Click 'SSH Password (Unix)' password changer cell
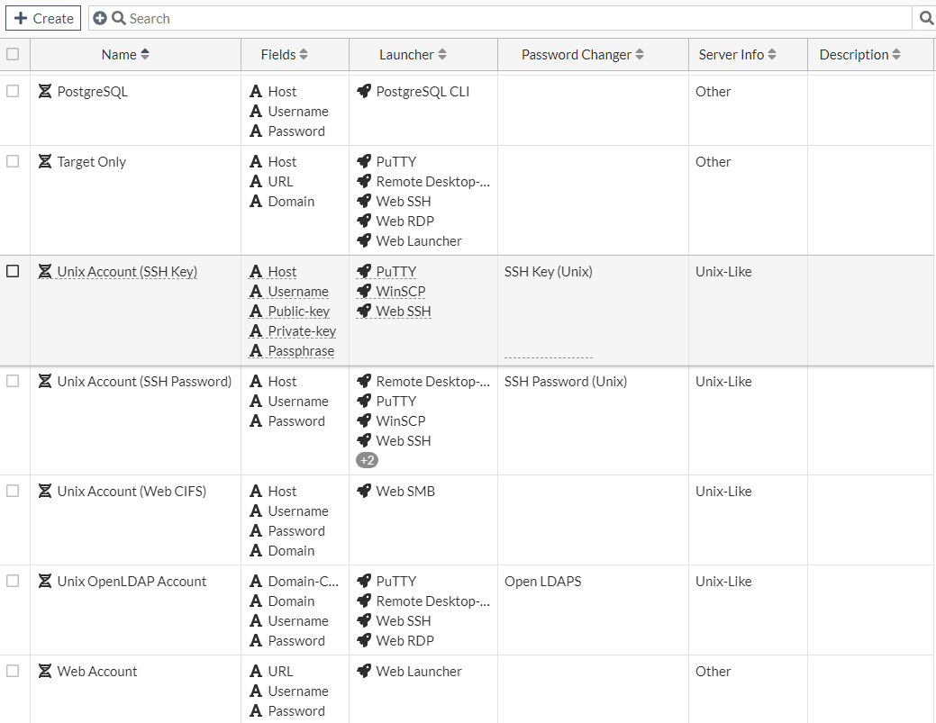 (x=566, y=381)
